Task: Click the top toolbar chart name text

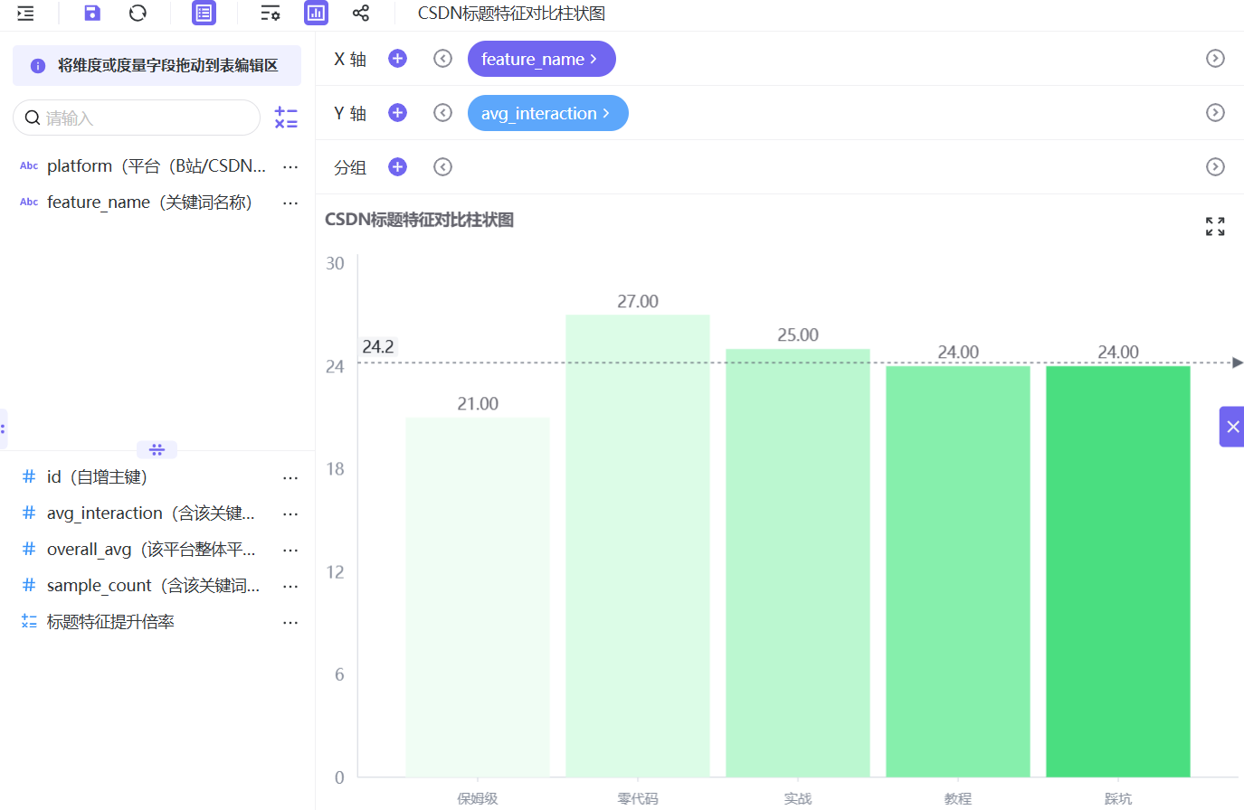Action: click(511, 14)
